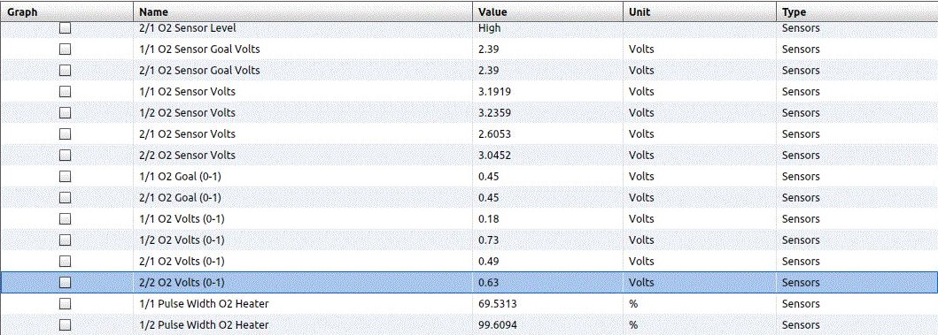Select the 1/2 Pulse Width O2 Heater name
The image size is (938, 335).
coord(204,325)
